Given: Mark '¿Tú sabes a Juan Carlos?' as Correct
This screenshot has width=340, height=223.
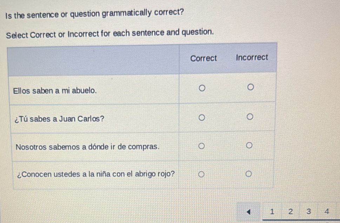Looking at the screenshot, I should (201, 117).
